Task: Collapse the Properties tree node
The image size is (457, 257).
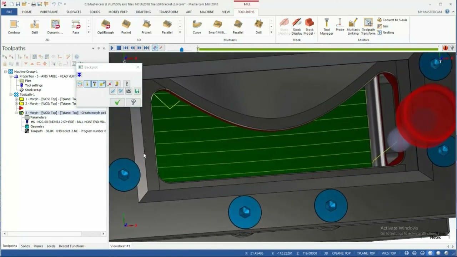Action: point(11,76)
